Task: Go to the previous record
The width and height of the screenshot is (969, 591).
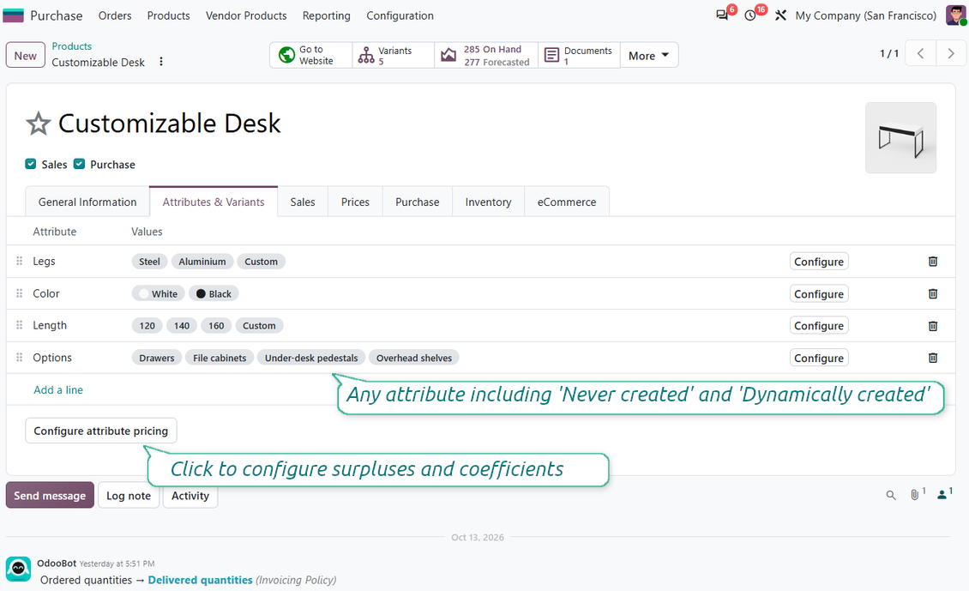Action: point(920,54)
